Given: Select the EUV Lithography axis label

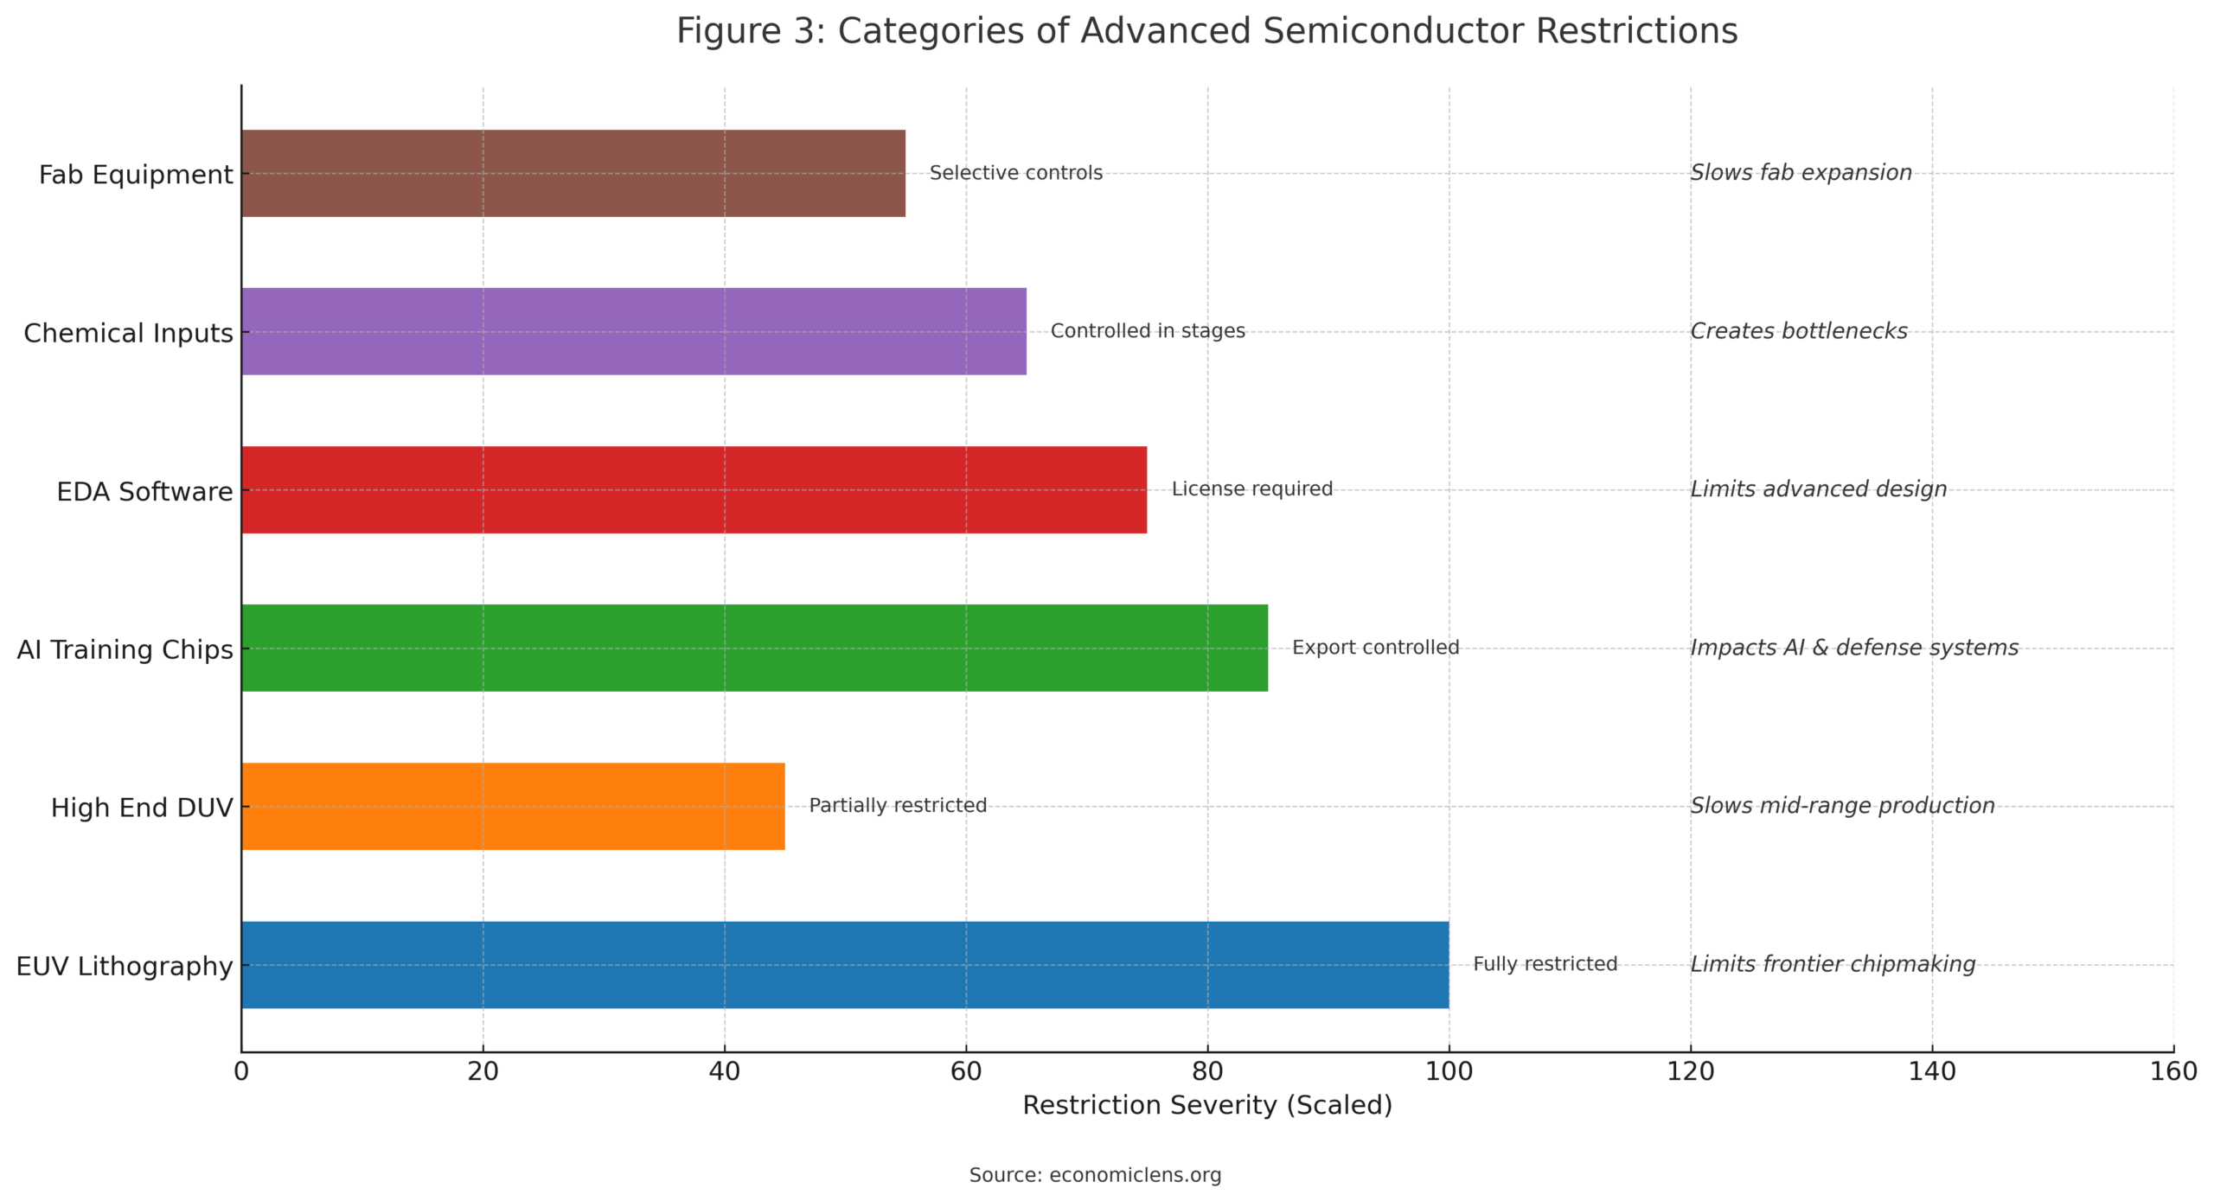Looking at the screenshot, I should 124,967.
